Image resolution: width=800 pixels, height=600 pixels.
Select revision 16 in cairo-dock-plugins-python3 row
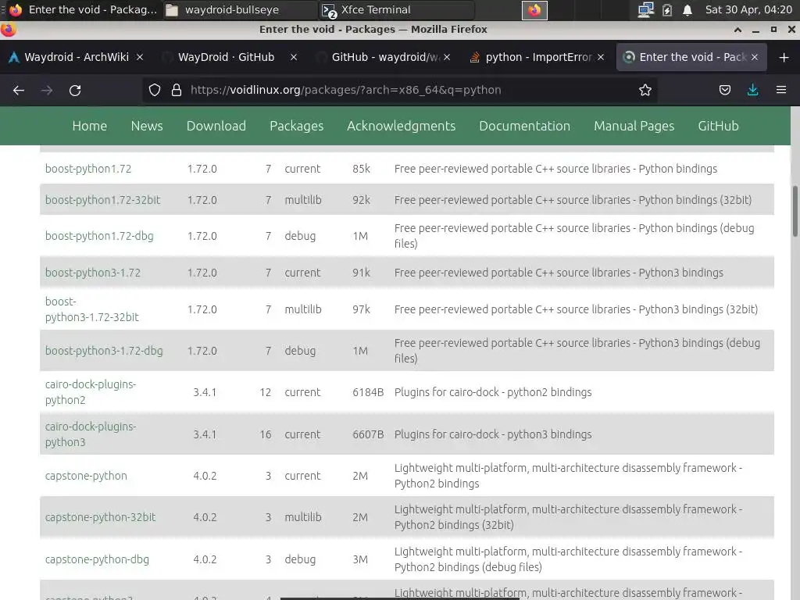[x=266, y=434]
